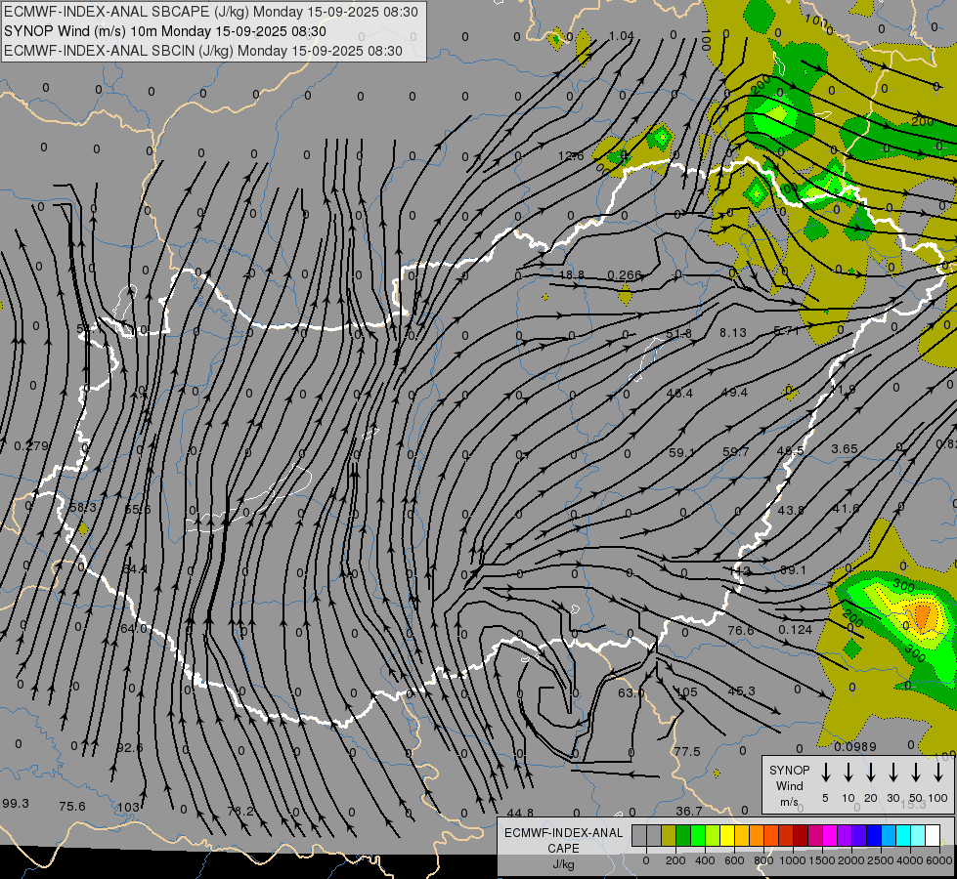
Task: Select the bright magenta CAPE legend swatch
Action: click(x=830, y=836)
